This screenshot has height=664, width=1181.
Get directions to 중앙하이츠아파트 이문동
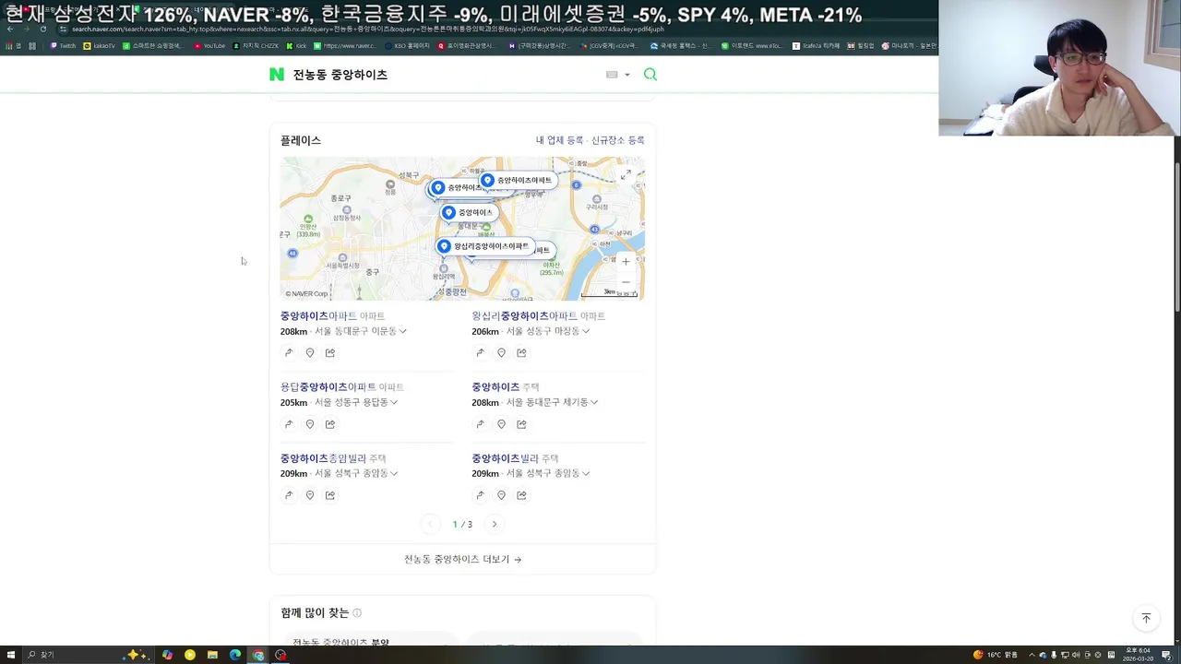[x=289, y=352]
